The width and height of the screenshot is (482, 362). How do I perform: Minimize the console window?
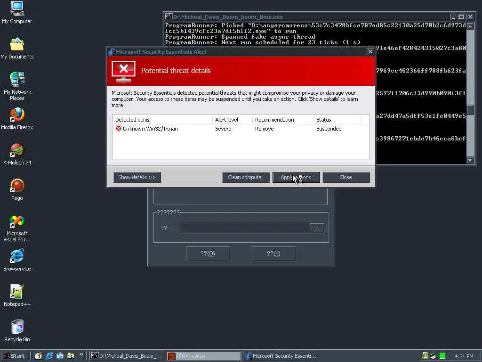click(453, 16)
